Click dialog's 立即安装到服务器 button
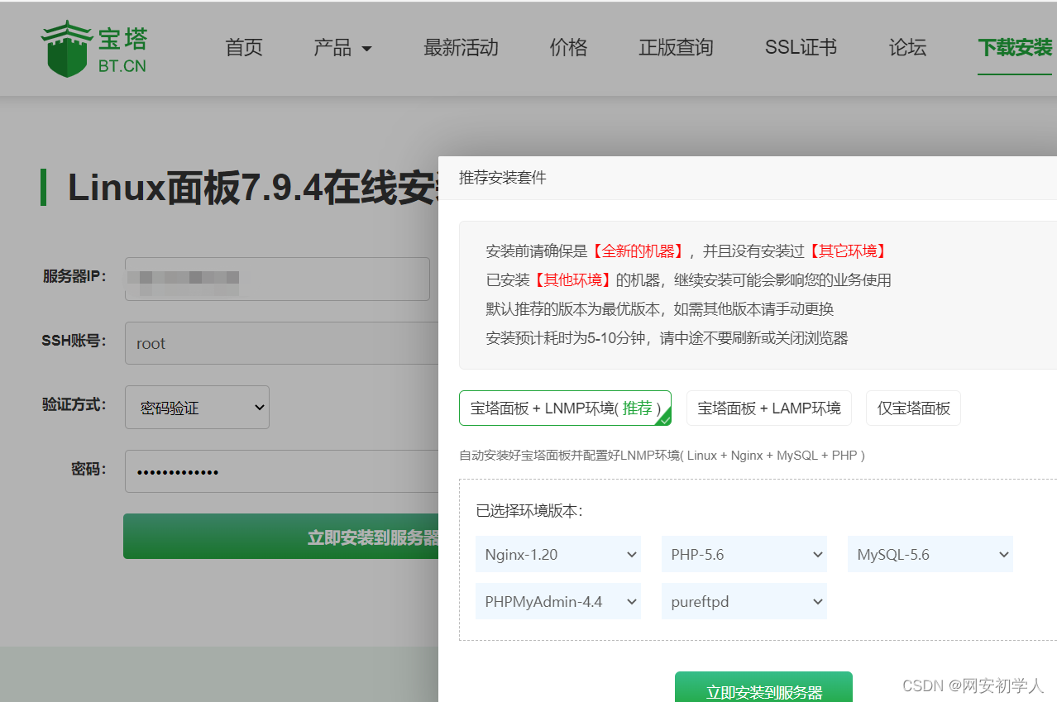 [763, 688]
